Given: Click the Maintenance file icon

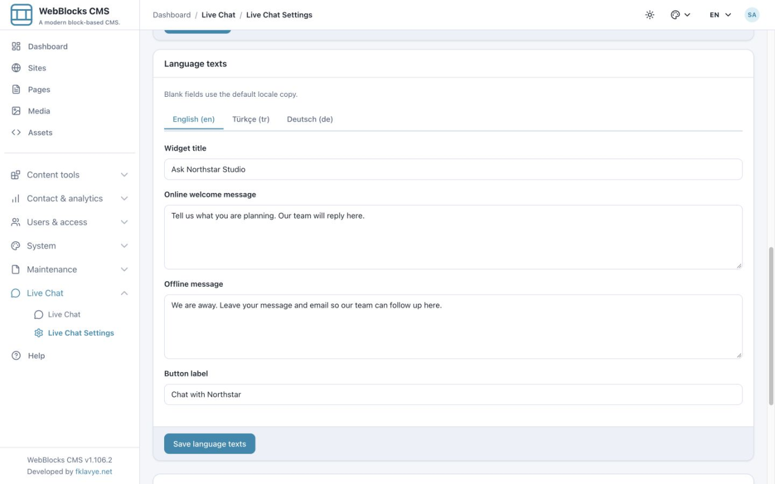Looking at the screenshot, I should [16, 269].
